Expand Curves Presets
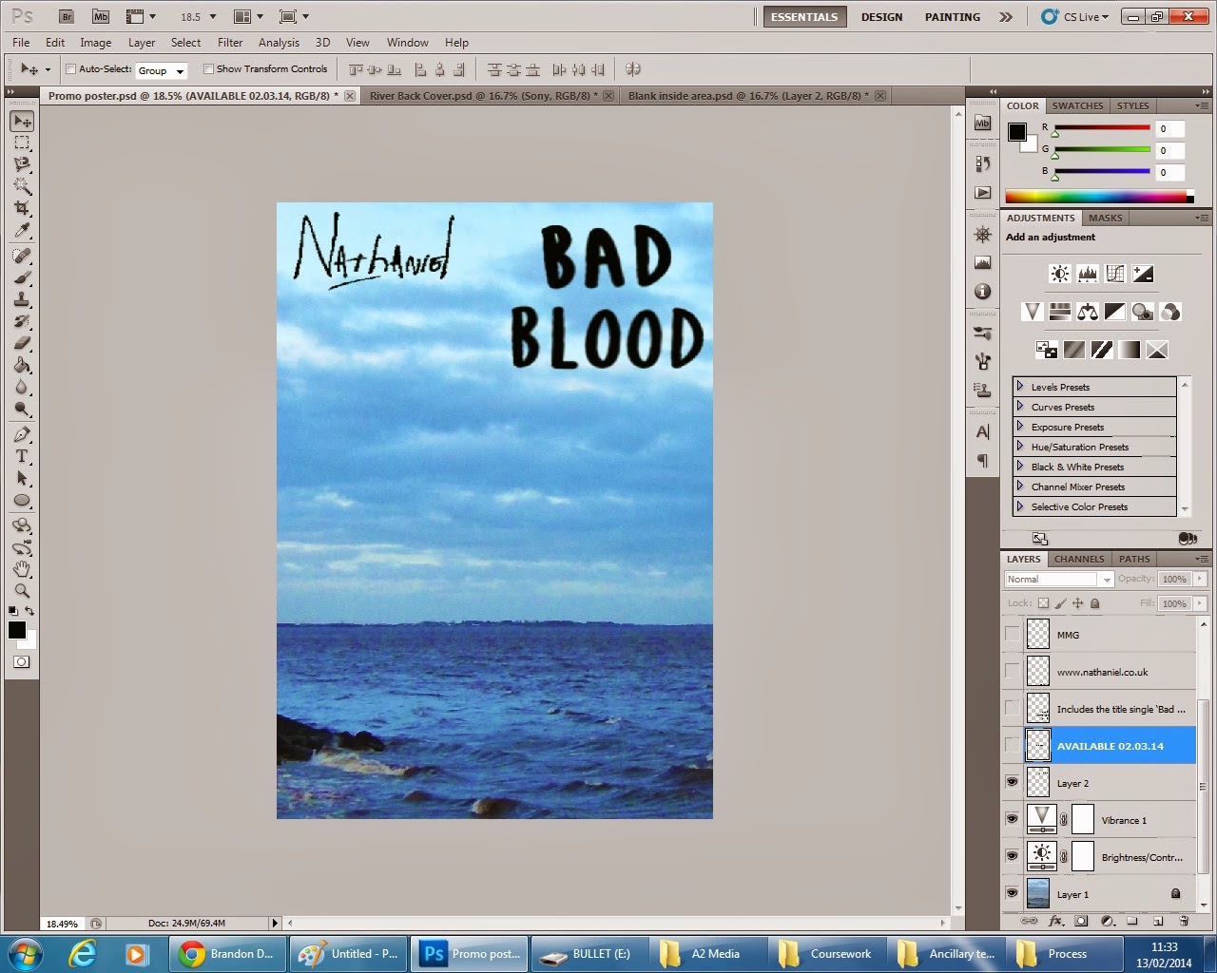The width and height of the screenshot is (1217, 973). point(1019,407)
